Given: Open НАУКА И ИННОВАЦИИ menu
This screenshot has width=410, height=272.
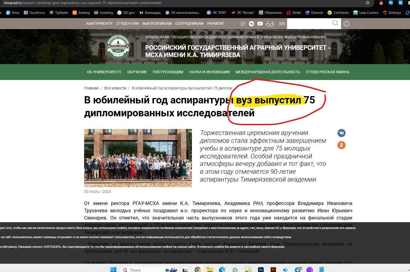Looking at the screenshot, I should coord(209,72).
